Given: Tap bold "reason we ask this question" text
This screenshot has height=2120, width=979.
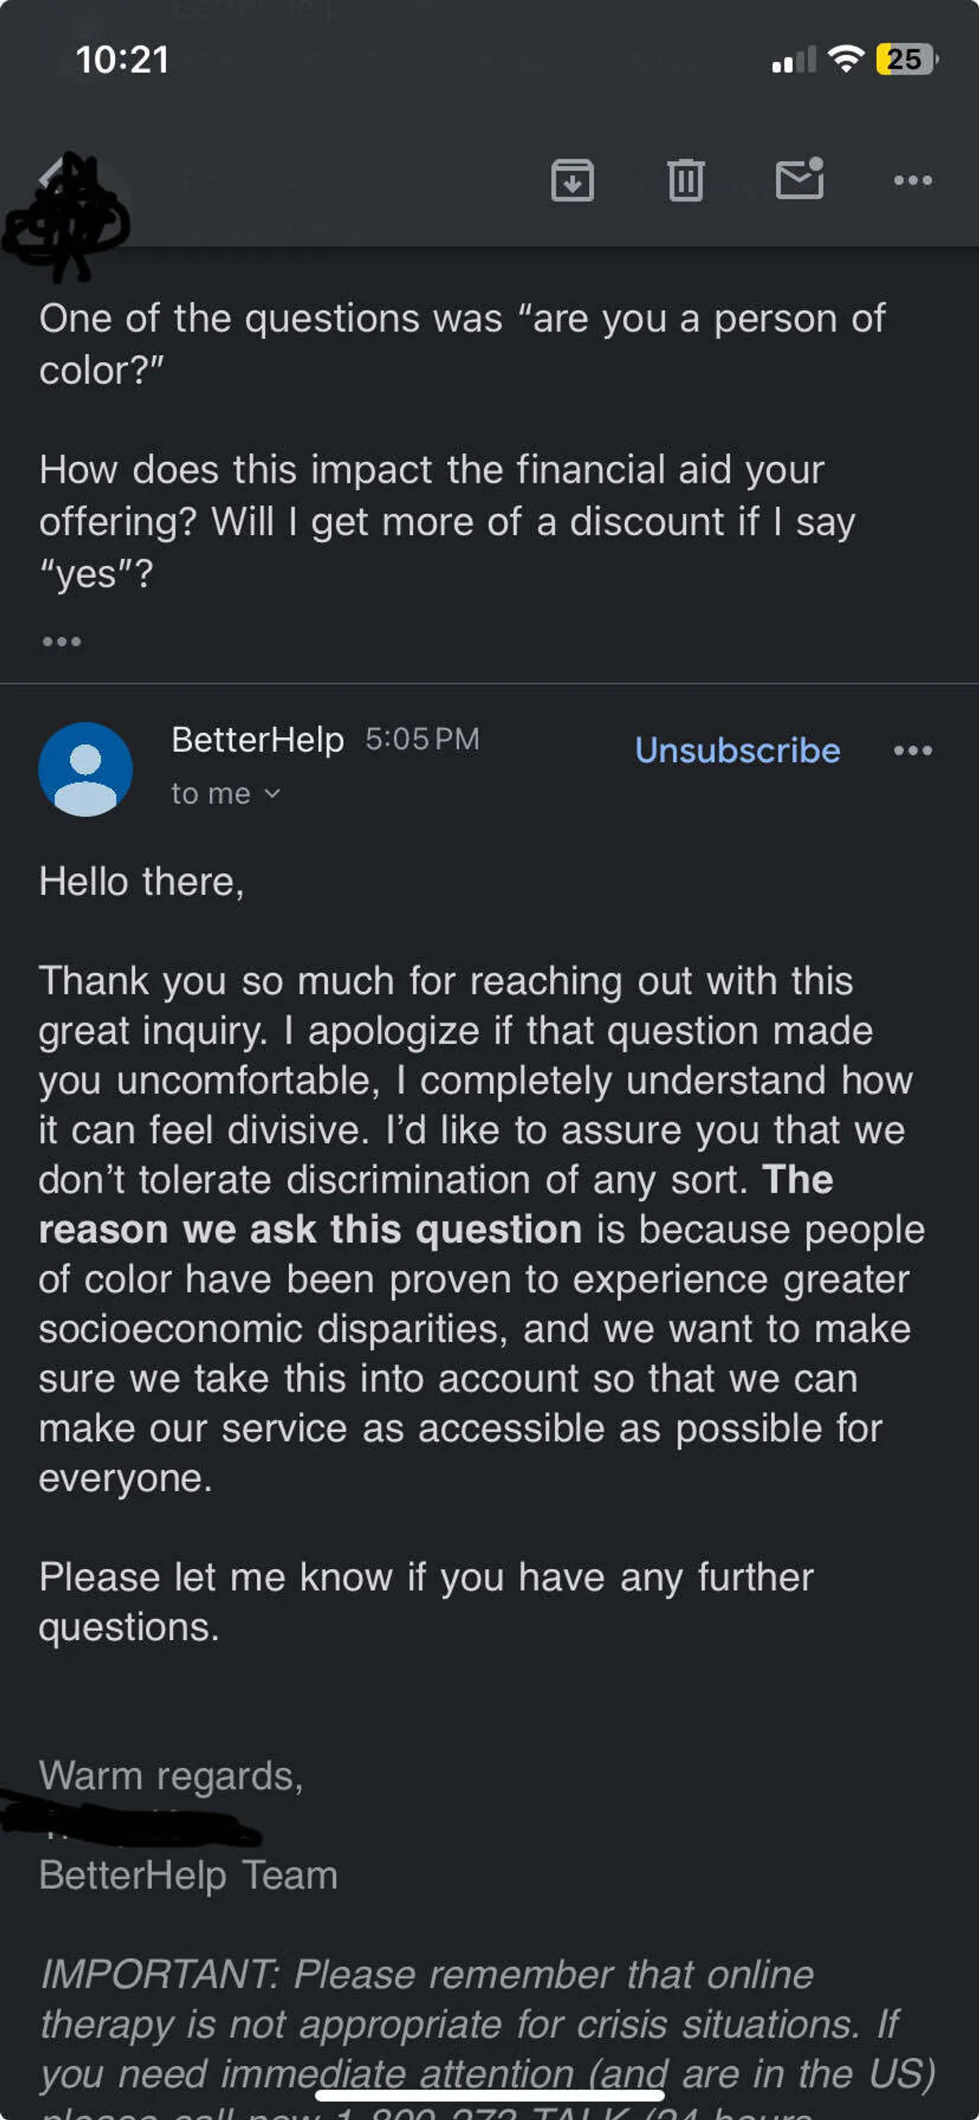Looking at the screenshot, I should pos(310,1229).
